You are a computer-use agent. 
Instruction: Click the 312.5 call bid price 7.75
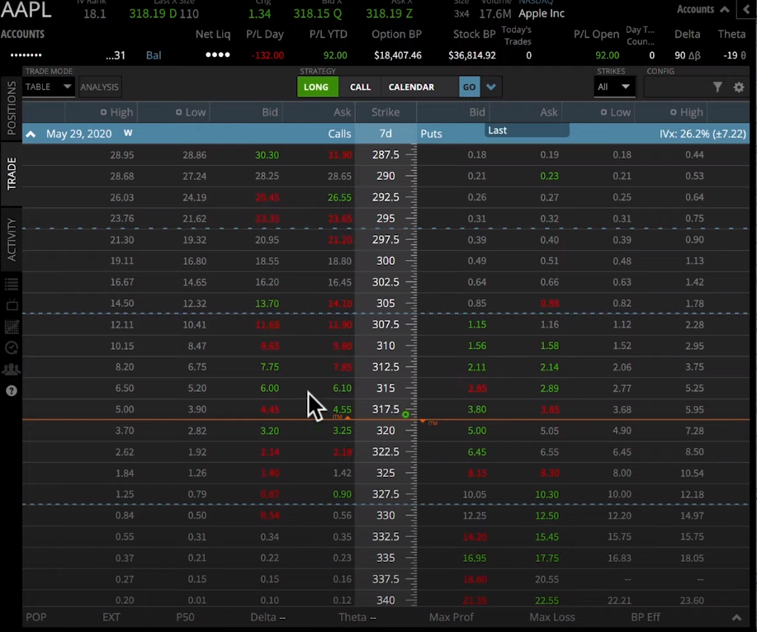click(269, 367)
